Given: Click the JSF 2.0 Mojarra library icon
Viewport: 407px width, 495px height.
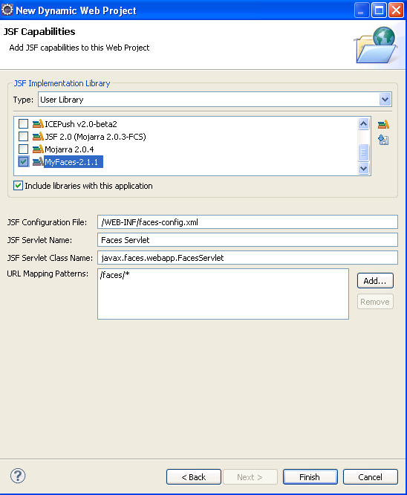Looking at the screenshot, I should tap(38, 136).
